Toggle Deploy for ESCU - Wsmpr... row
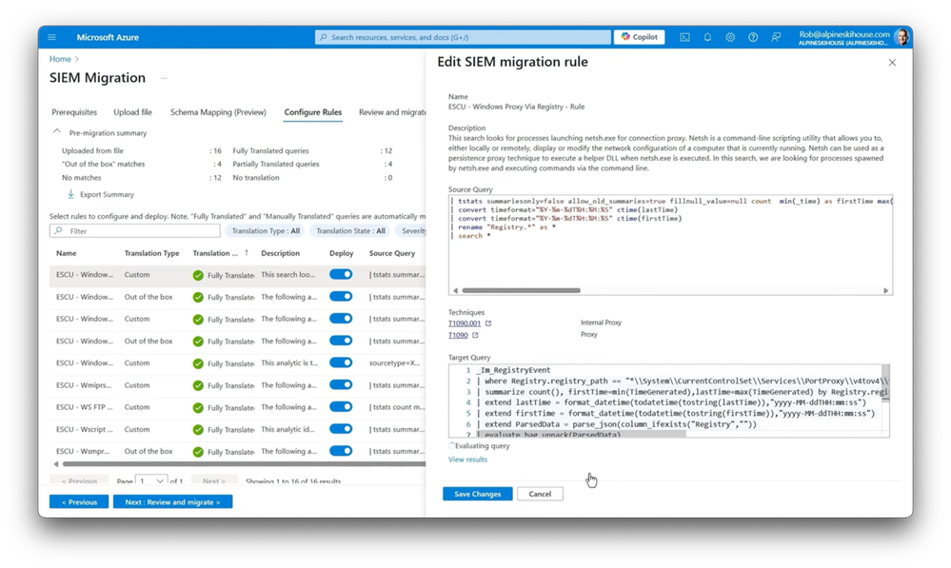The width and height of the screenshot is (951, 568). click(341, 451)
